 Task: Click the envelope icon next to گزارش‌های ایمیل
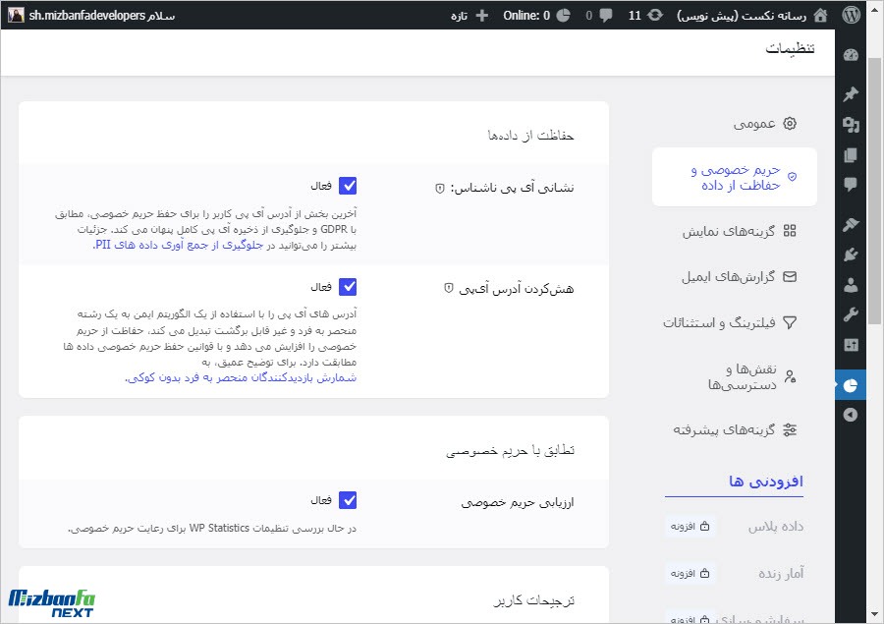point(790,276)
